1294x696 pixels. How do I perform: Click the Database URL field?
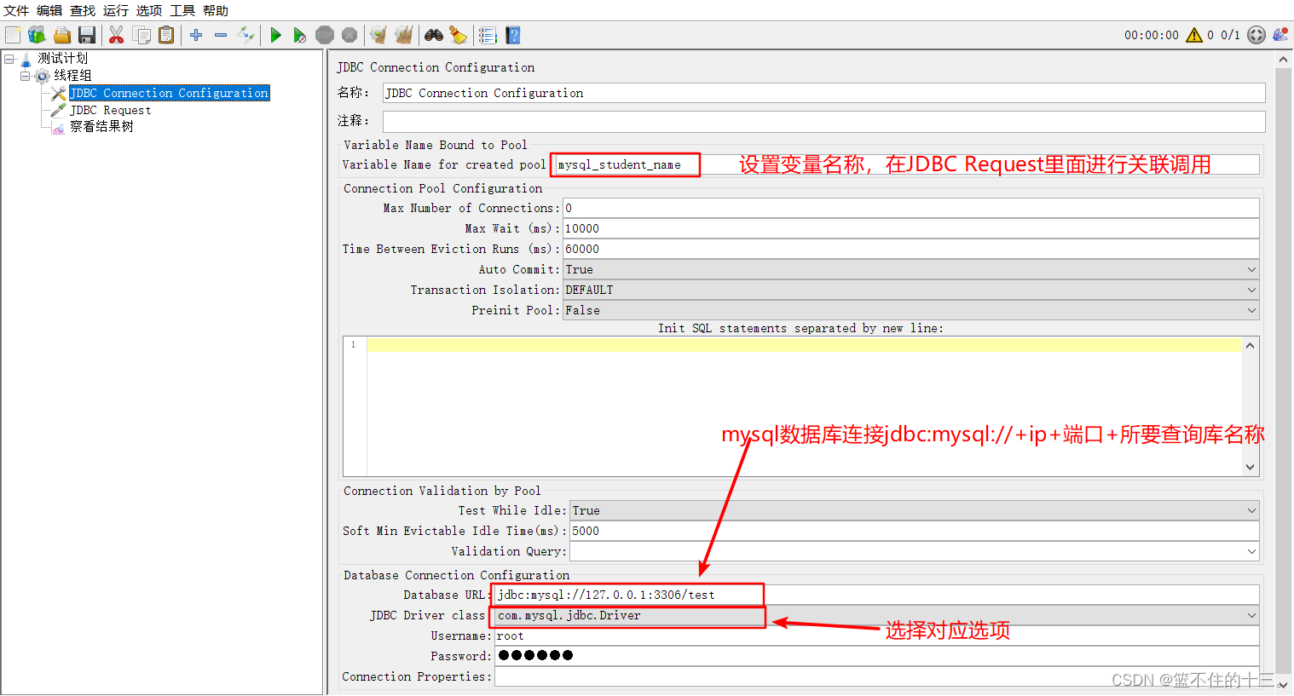877,595
